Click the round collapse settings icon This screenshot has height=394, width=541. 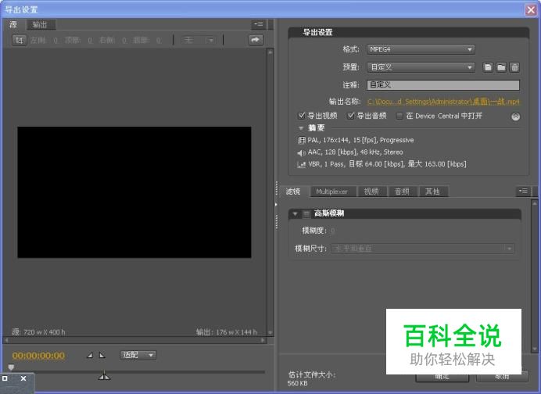tap(515, 116)
